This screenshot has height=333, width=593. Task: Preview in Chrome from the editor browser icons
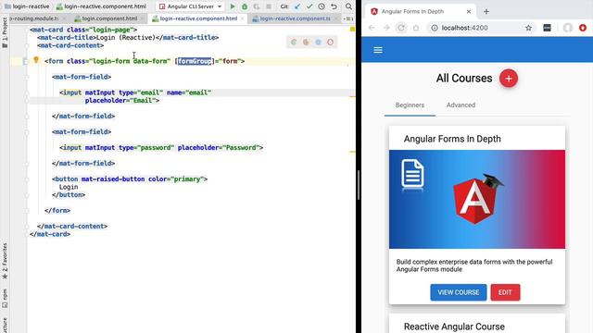click(294, 43)
